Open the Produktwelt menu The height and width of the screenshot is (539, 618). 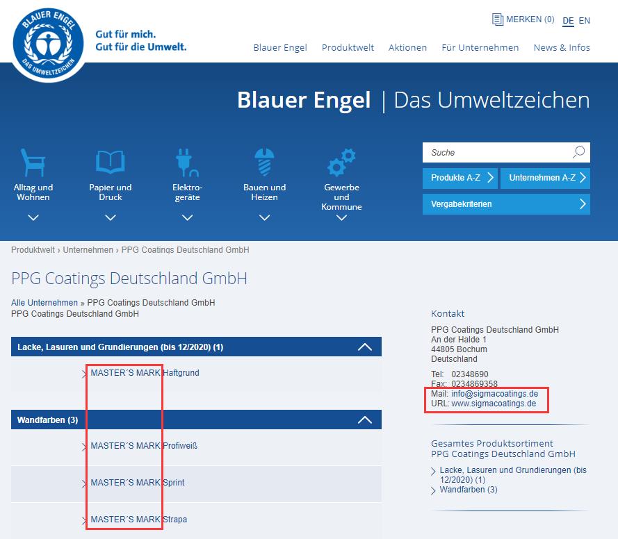pos(348,48)
